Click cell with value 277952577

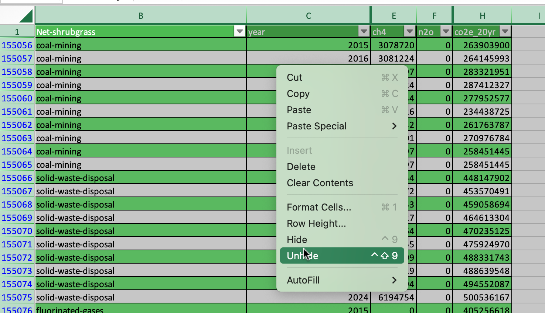pyautogui.click(x=482, y=98)
